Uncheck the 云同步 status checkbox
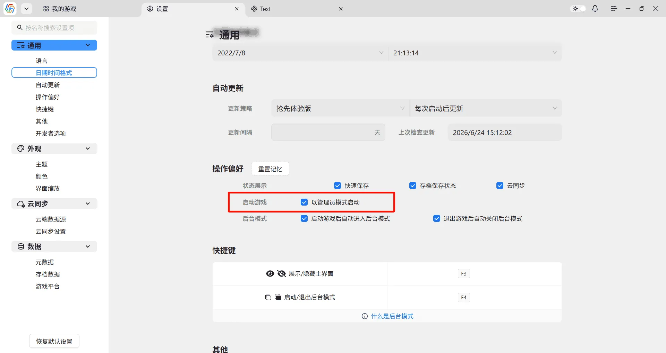Screen dimensions: 666x353 tap(500, 185)
